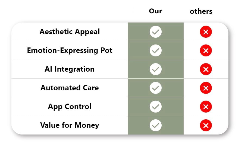This screenshot has width=245, height=144.
Task: Click the red X in the AI Integration row
Action: coord(206,69)
